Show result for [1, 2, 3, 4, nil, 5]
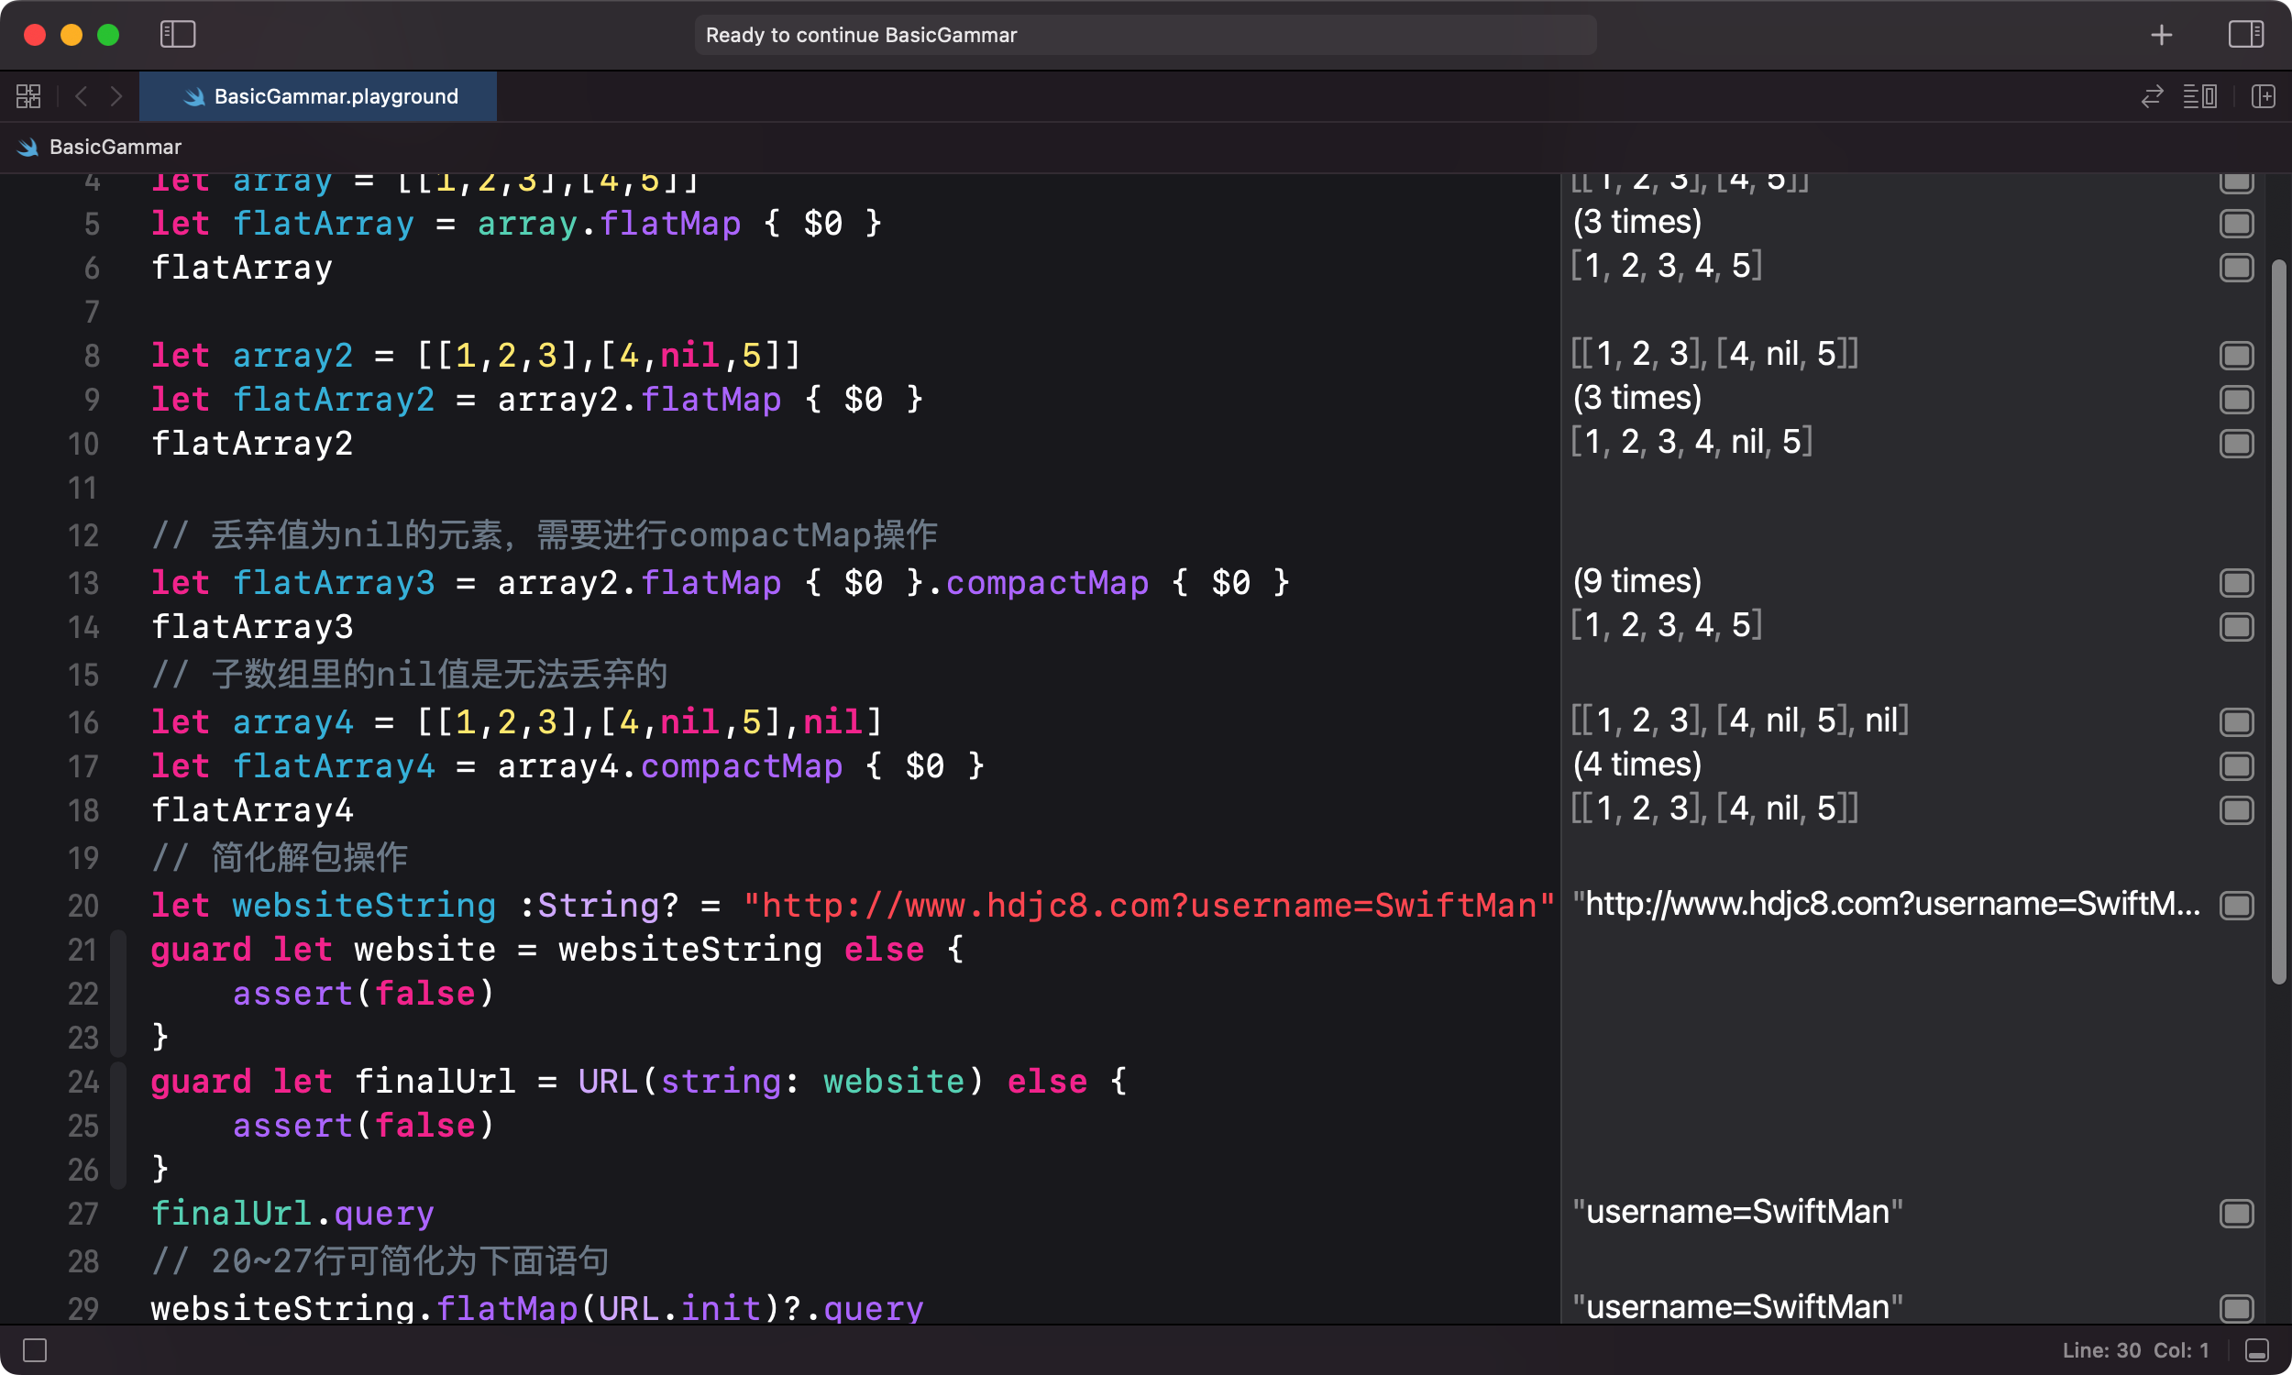 (2236, 444)
